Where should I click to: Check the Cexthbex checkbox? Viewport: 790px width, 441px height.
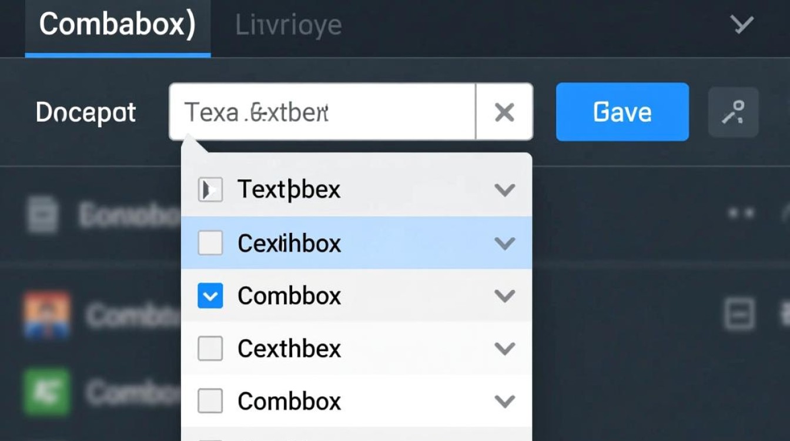[210, 348]
